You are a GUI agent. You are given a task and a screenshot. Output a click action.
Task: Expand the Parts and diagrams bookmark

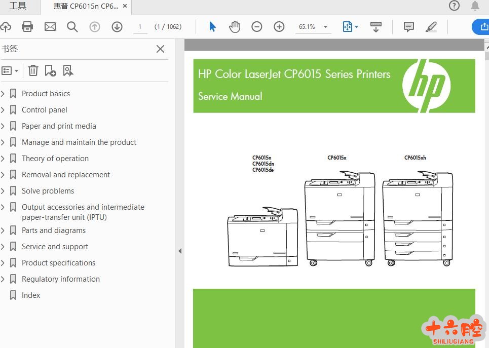tap(3, 230)
